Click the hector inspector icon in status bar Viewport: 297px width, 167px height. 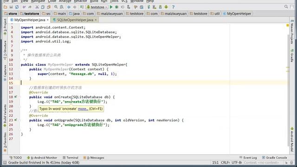(x=292, y=163)
